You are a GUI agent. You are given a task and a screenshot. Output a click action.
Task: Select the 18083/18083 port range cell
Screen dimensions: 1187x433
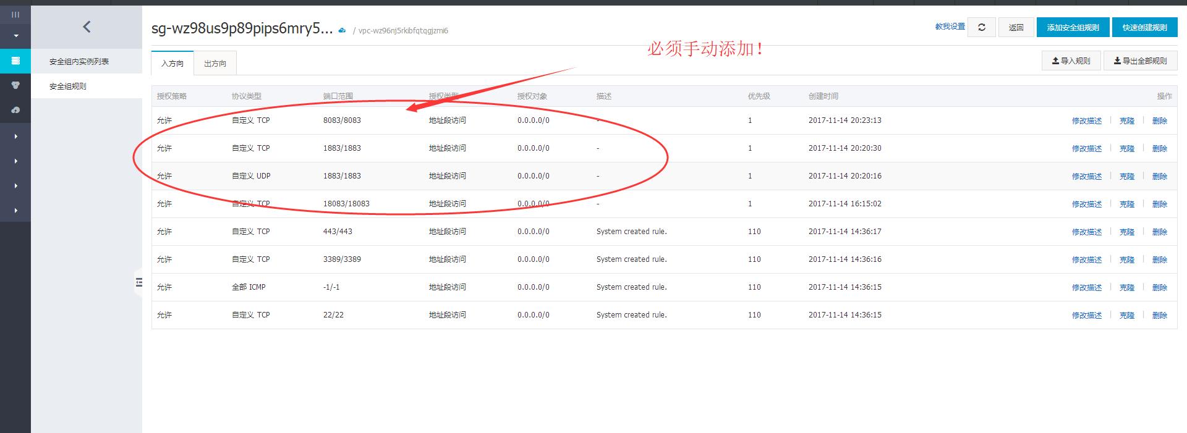click(x=346, y=204)
